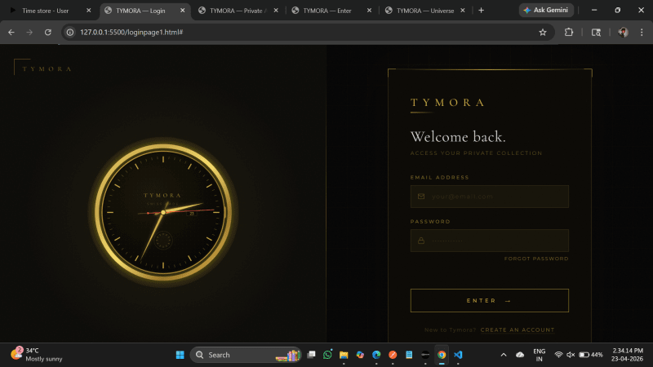The width and height of the screenshot is (653, 367).
Task: Open the blue notepad app on taskbar
Action: click(x=409, y=355)
